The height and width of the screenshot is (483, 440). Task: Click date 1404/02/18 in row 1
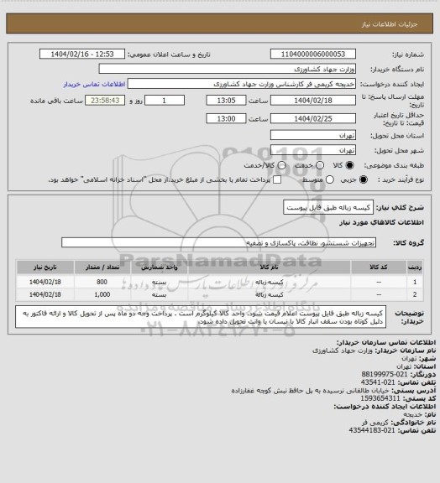pyautogui.click(x=45, y=282)
